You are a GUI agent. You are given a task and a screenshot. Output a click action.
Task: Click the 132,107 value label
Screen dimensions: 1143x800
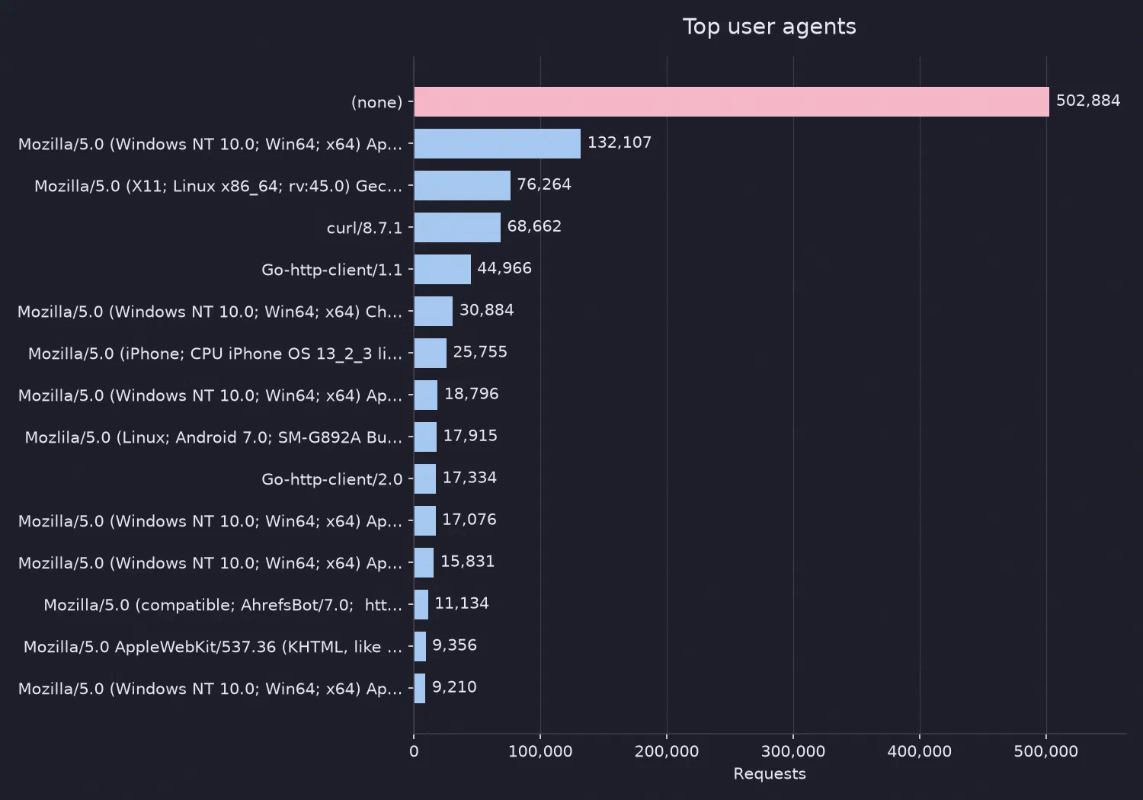620,142
